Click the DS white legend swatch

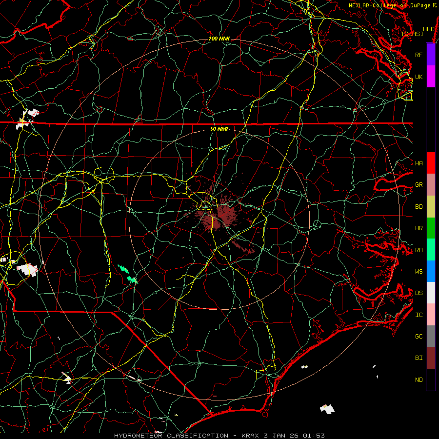point(431,293)
